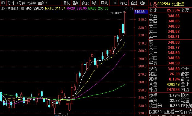The image size is (192, 116).
Task: Switch to 分时 intraday view
Action: [11, 3]
